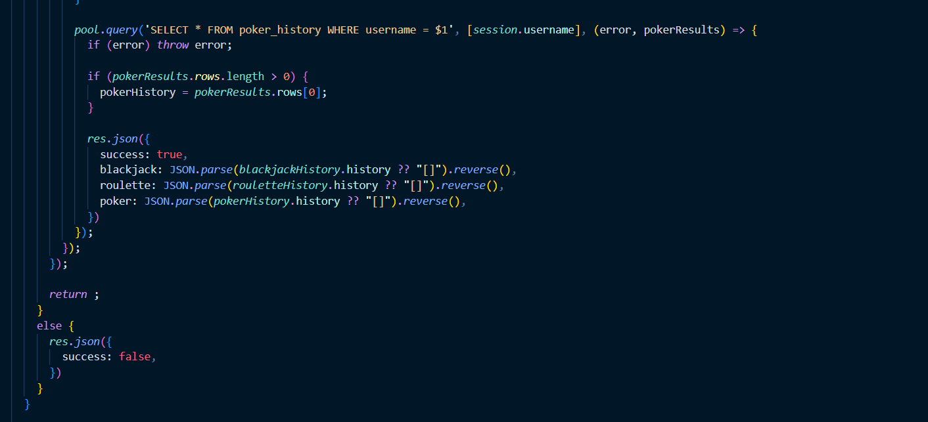928x422 pixels.
Task: Click the pokerHistory variable being assigned
Action: (x=137, y=92)
